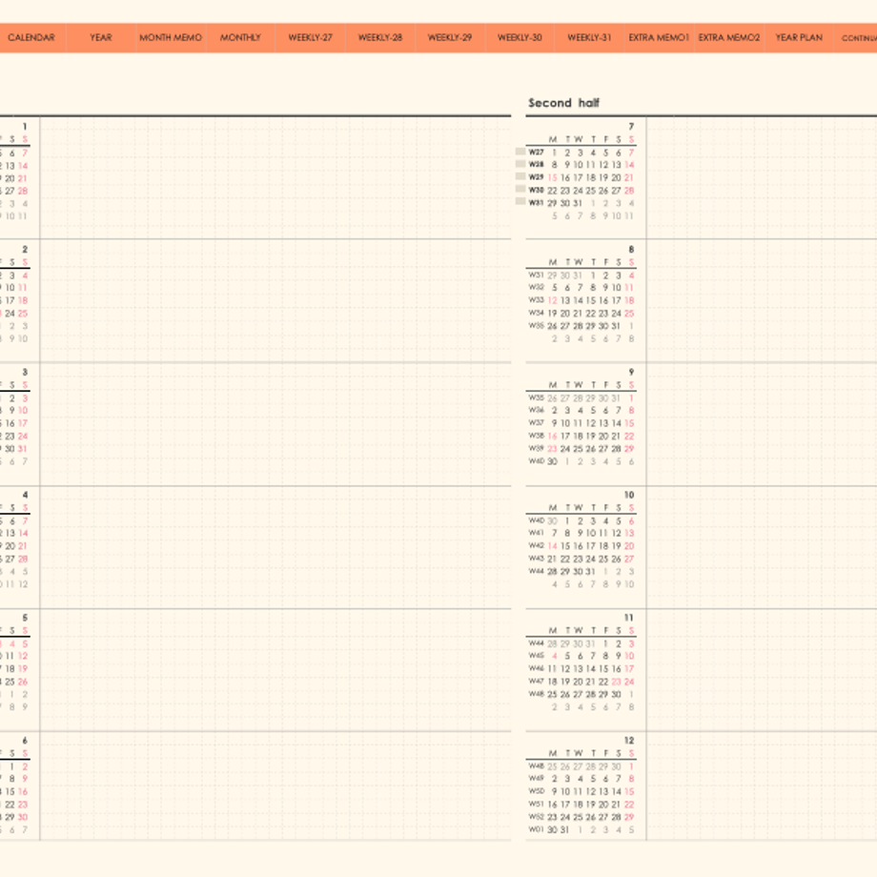
Task: Click the Second half heading
Action: (x=563, y=103)
